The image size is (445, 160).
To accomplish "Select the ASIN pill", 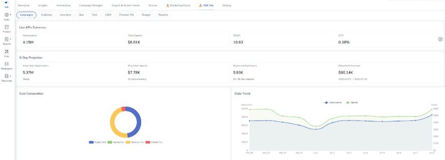I will coord(108,15).
